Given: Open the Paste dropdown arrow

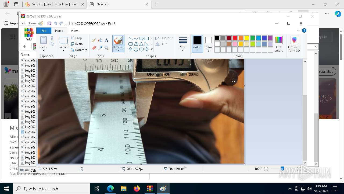Looking at the screenshot, I should click(x=44, y=51).
